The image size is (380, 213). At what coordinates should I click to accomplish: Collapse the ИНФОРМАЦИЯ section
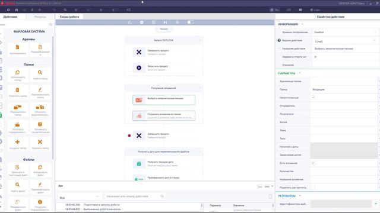(302, 24)
